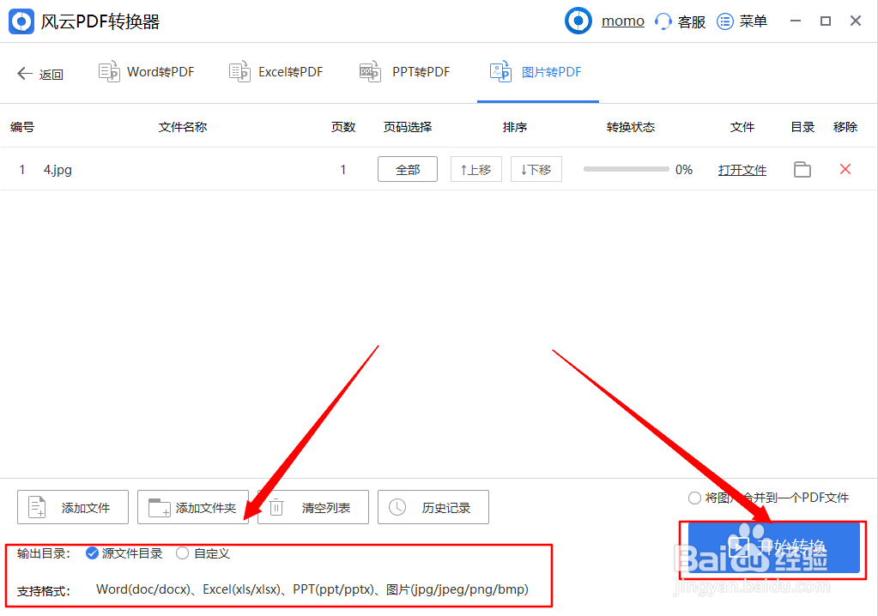The height and width of the screenshot is (616, 878).
Task: Enable merging images into one PDF file
Action: pos(693,497)
